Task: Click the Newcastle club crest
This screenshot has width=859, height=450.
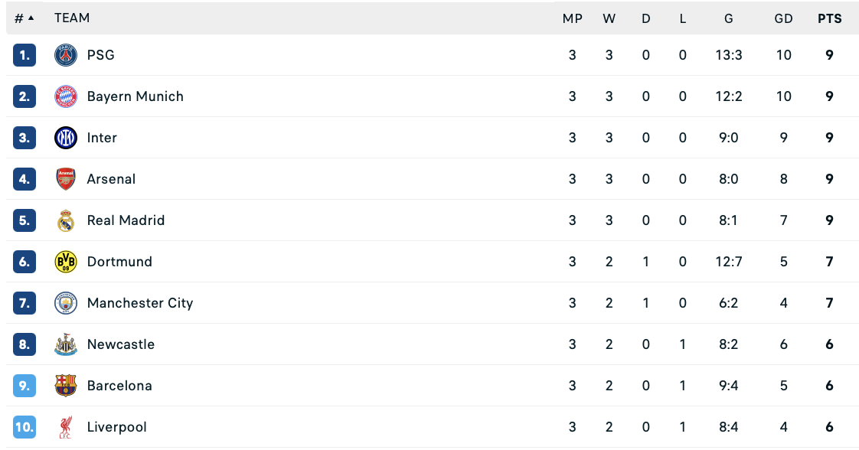Action: pyautogui.click(x=66, y=344)
